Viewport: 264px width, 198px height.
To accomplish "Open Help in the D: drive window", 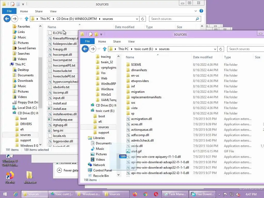I will [201, 11].
